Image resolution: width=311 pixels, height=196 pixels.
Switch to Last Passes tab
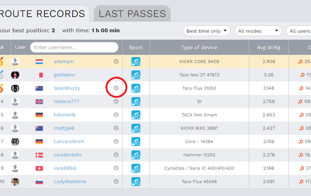(x=132, y=13)
